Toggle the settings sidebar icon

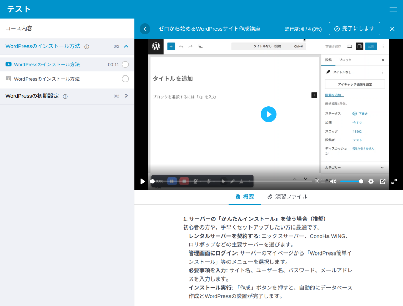point(359,46)
